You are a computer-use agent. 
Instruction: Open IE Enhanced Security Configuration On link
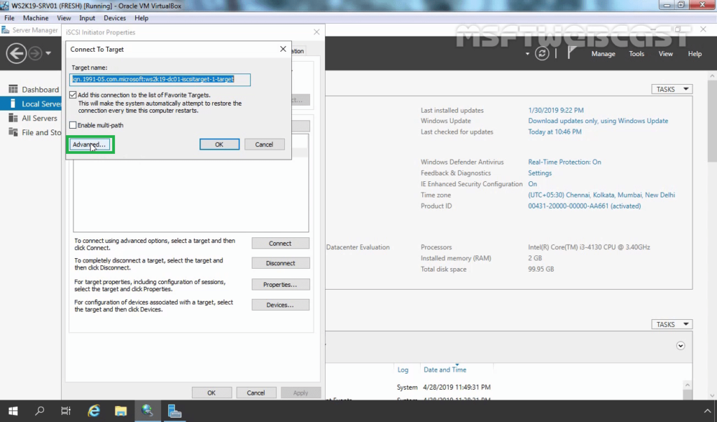pyautogui.click(x=533, y=184)
